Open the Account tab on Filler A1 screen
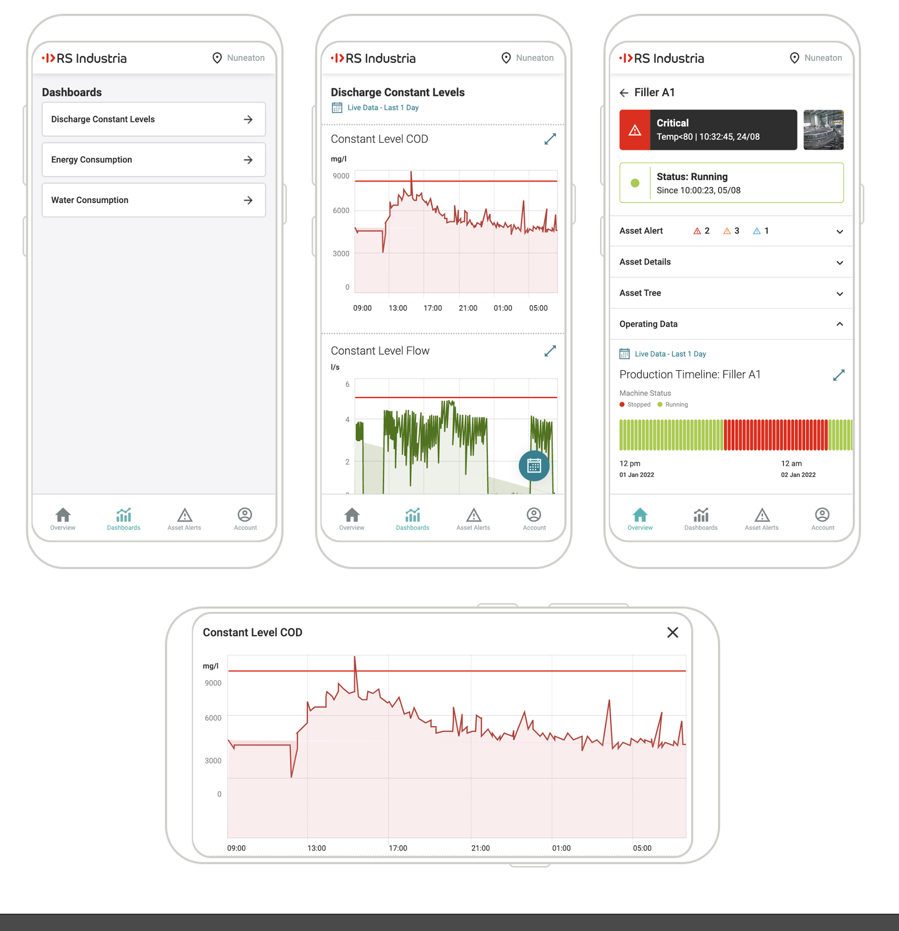Screen dimensions: 899x931 (x=822, y=519)
